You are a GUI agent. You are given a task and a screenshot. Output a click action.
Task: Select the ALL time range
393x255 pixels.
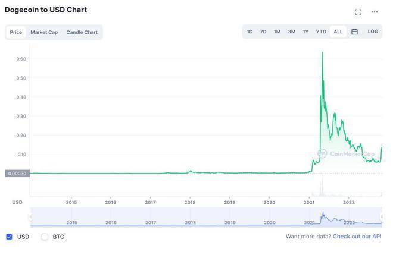pyautogui.click(x=338, y=32)
